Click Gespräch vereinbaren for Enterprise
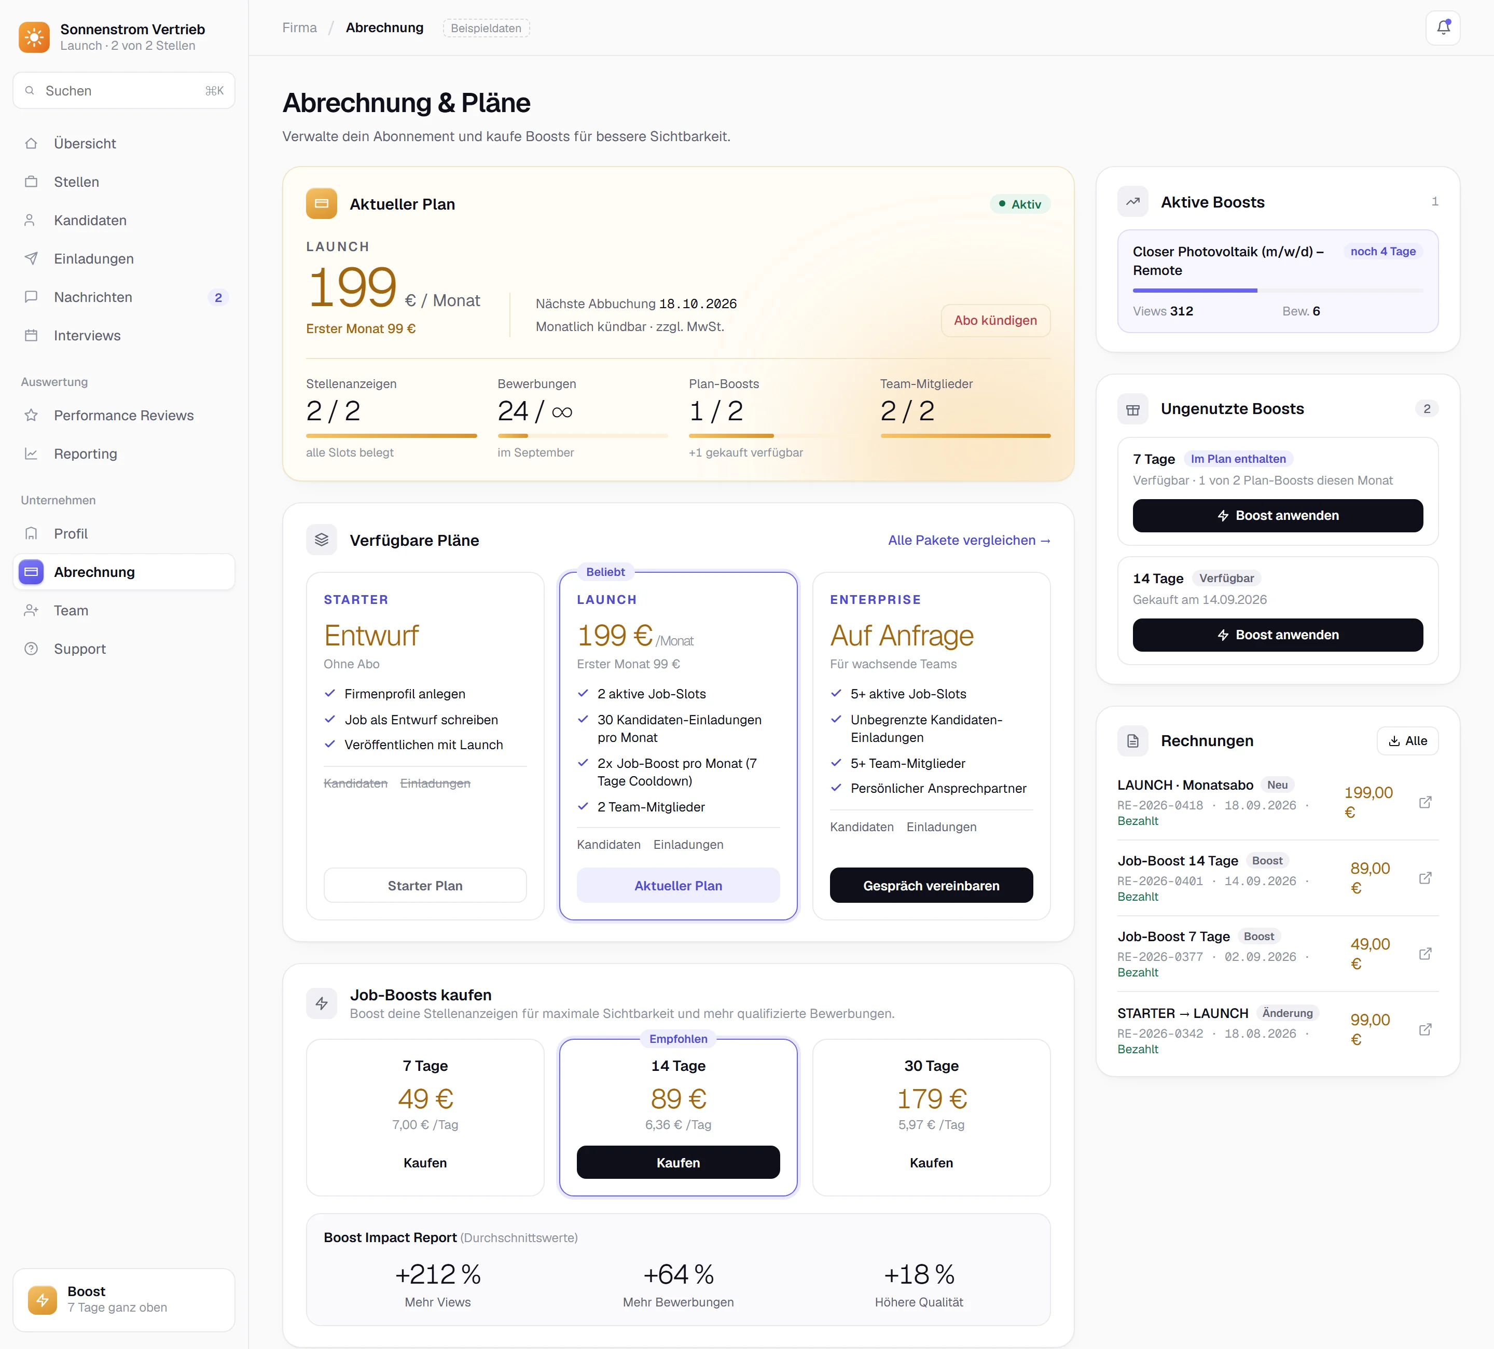Viewport: 1494px width, 1349px height. tap(931, 886)
